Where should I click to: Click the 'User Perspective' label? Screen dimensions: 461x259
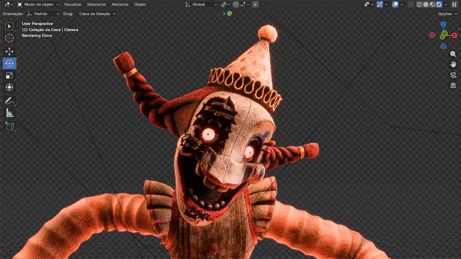(37, 24)
